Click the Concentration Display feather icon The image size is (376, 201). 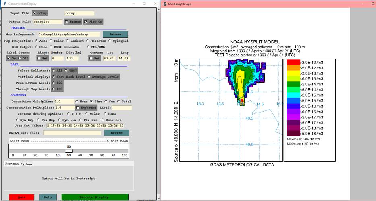[x=4, y=4]
